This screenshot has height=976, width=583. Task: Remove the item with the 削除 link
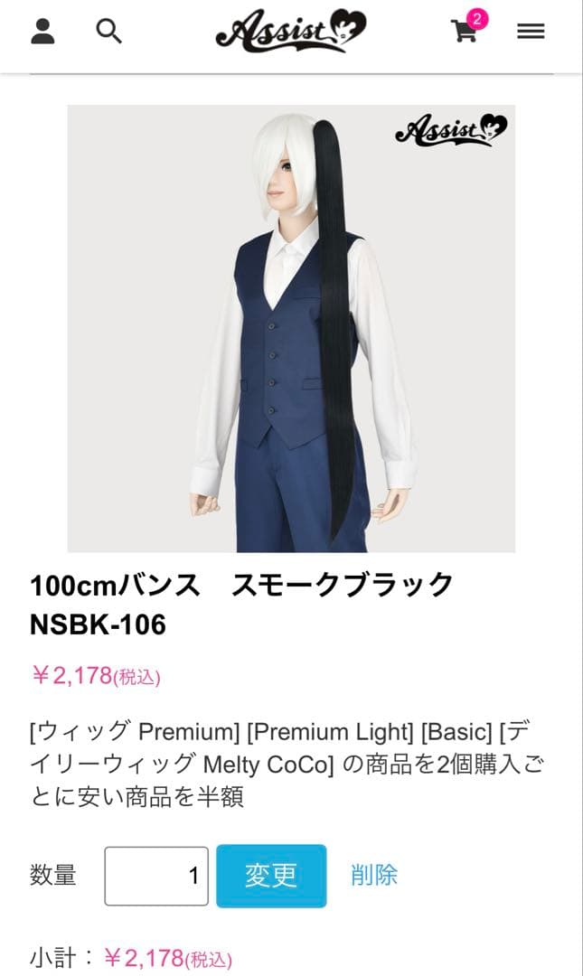[x=373, y=875]
